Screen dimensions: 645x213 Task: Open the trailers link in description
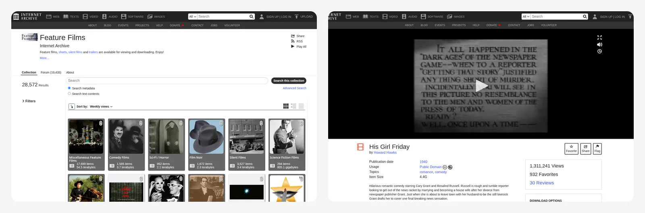coord(93,52)
